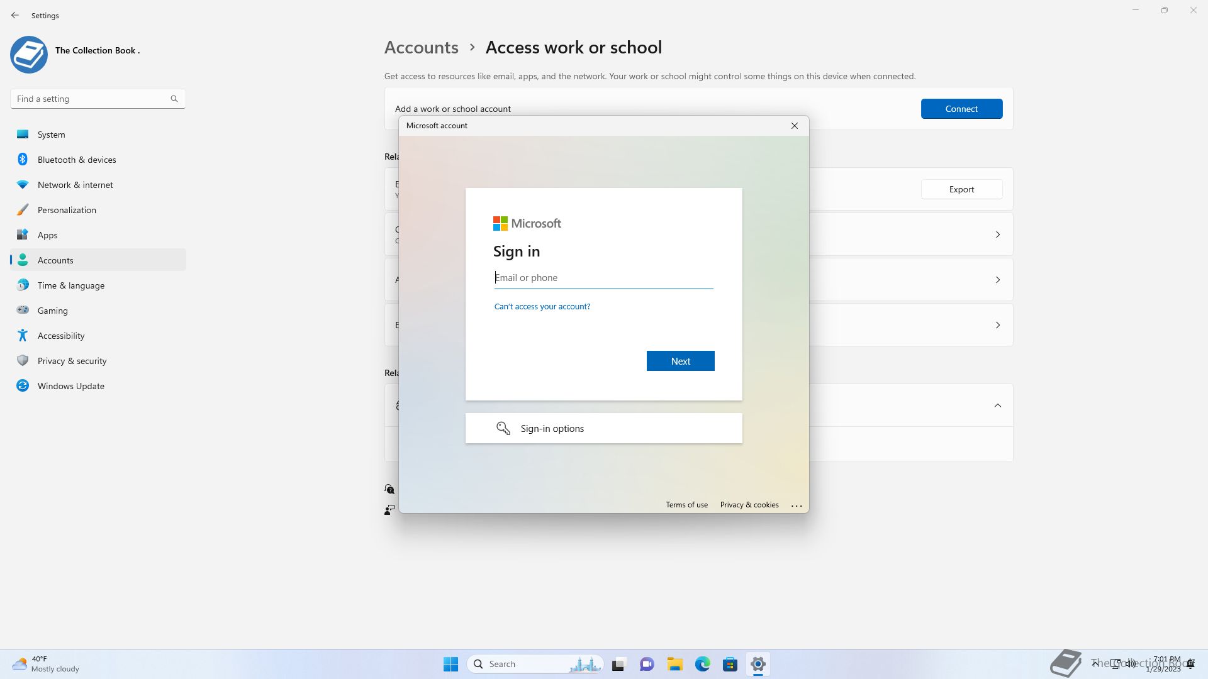
Task: Expand the third chevron row
Action: pos(997,325)
